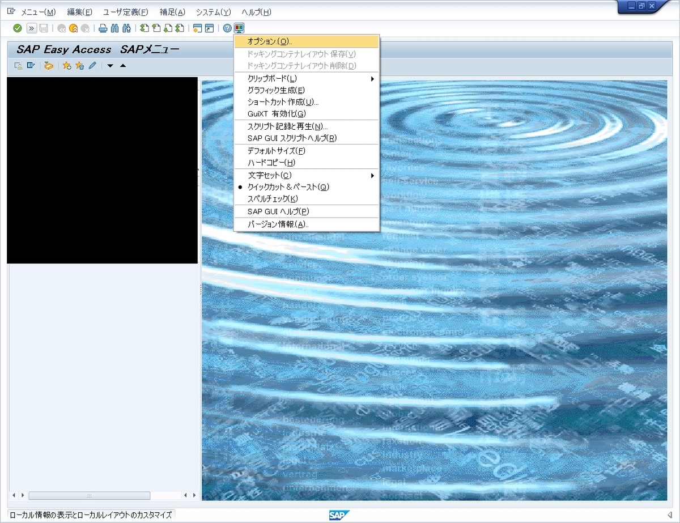Open the ヘルプ(H) menu
Viewport: 680px width, 523px height.
[256, 12]
